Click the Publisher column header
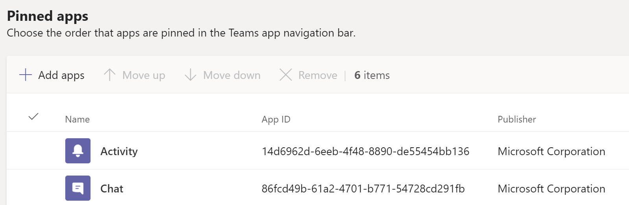629x205 pixels. click(x=516, y=119)
